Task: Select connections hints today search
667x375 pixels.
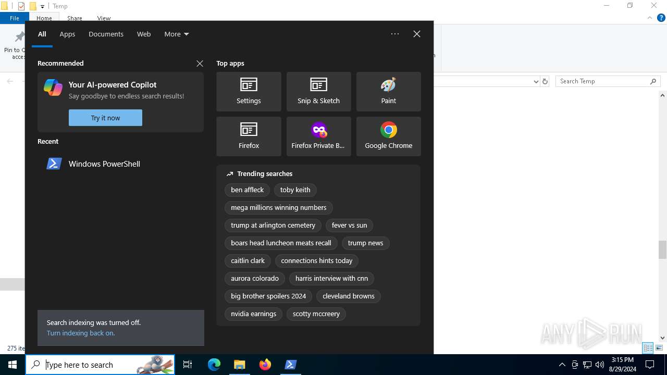Action: pyautogui.click(x=316, y=261)
